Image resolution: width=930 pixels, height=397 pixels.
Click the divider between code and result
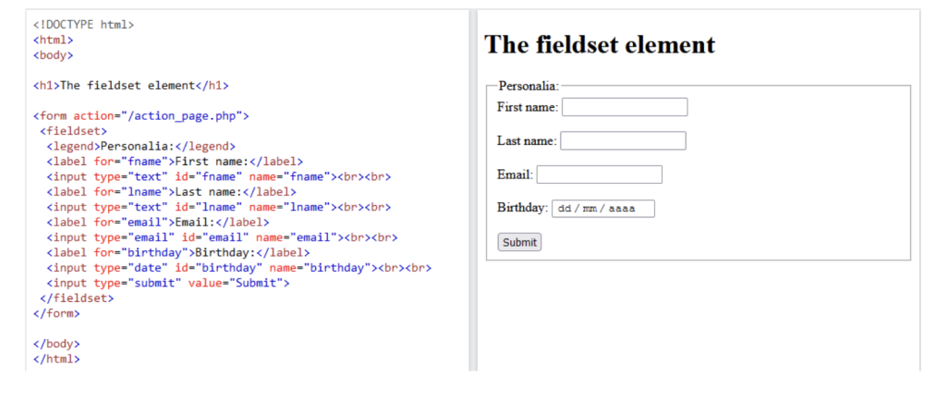click(472, 189)
